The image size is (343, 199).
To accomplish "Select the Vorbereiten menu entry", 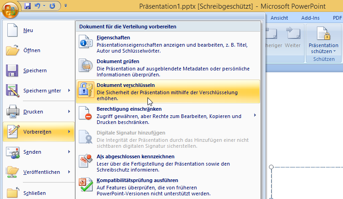I will 39,132.
